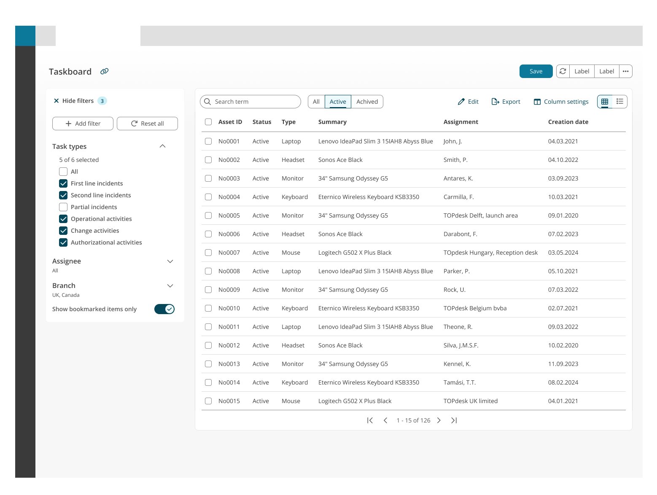Click the Edit button
Viewport: 657px width, 495px height.
pyautogui.click(x=468, y=102)
